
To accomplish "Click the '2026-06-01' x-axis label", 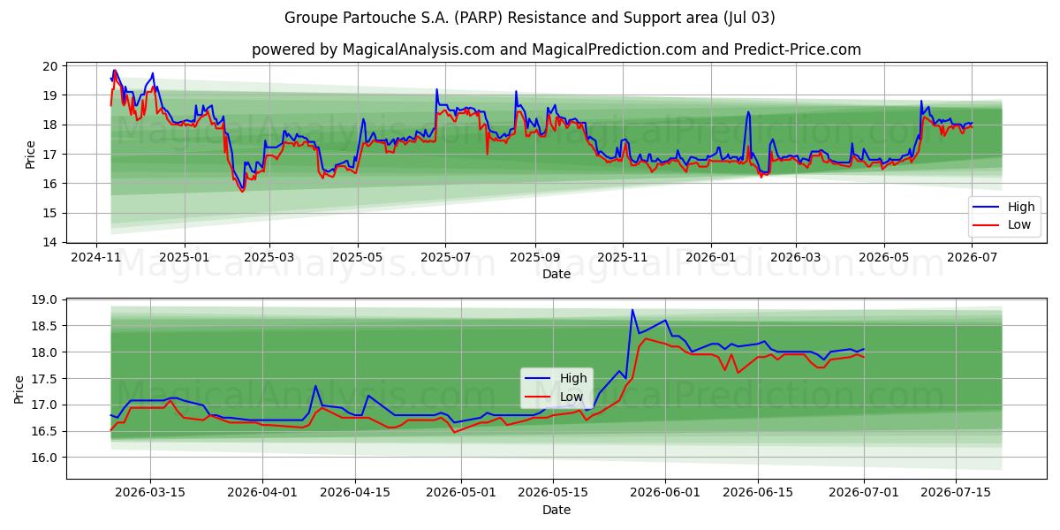I will point(666,493).
